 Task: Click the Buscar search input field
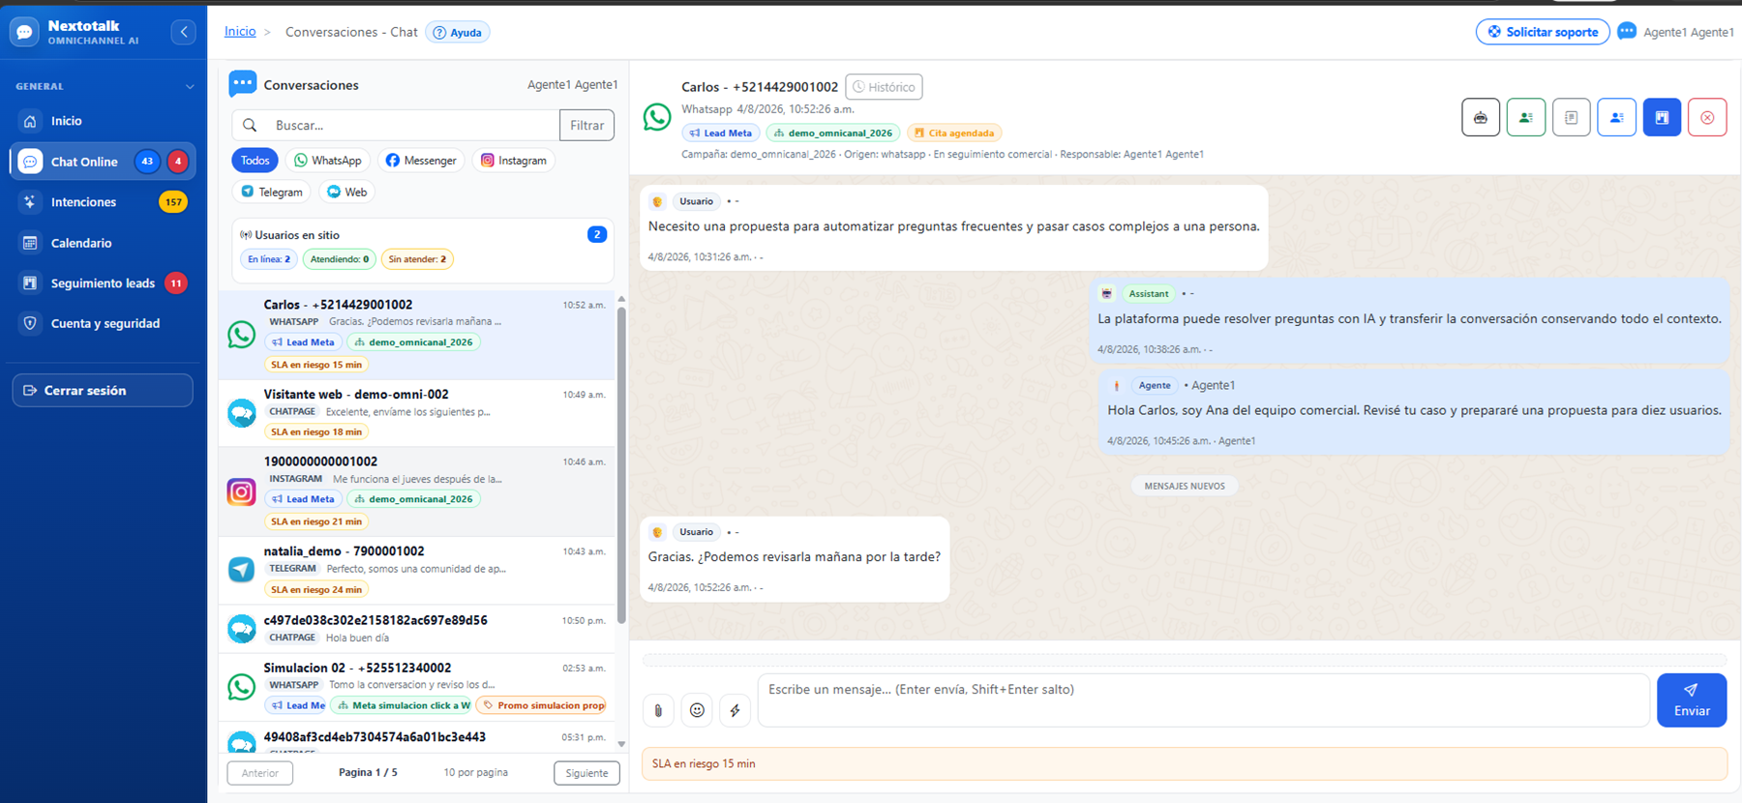click(x=414, y=125)
